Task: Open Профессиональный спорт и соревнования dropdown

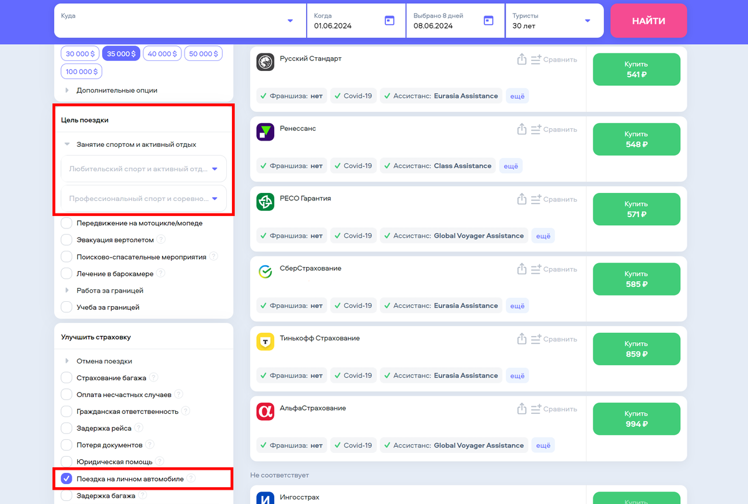Action: (143, 198)
